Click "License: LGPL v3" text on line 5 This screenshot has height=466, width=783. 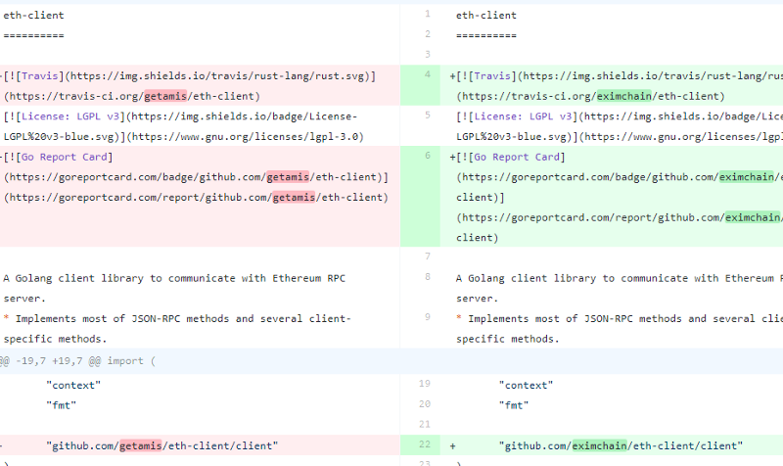(x=523, y=116)
